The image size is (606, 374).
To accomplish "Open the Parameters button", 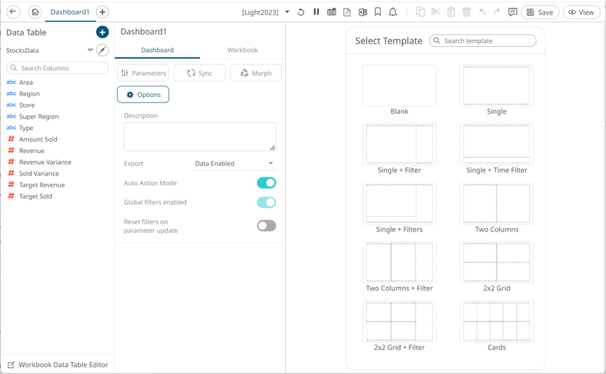I will [143, 73].
